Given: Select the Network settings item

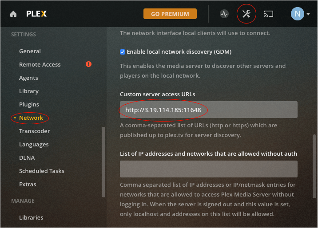Looking at the screenshot, I should [x=31, y=118].
